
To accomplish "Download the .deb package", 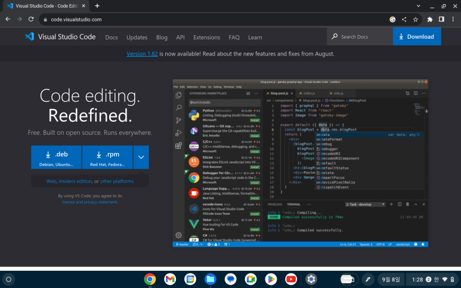I will [x=56, y=157].
